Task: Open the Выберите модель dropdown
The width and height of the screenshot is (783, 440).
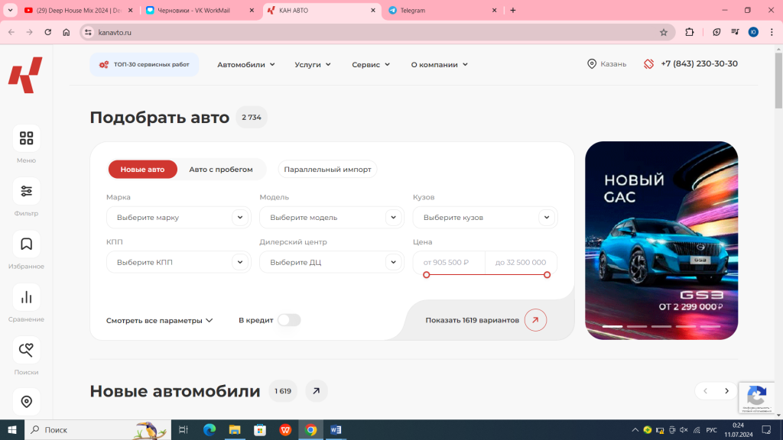Action: click(332, 218)
